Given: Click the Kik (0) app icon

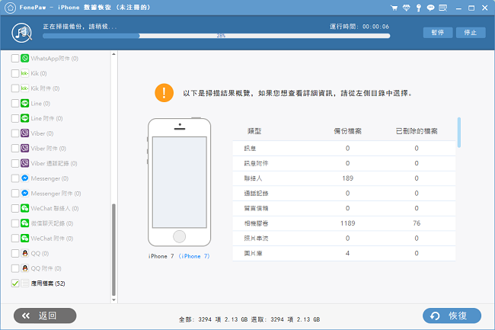Looking at the screenshot, I should click(25, 73).
